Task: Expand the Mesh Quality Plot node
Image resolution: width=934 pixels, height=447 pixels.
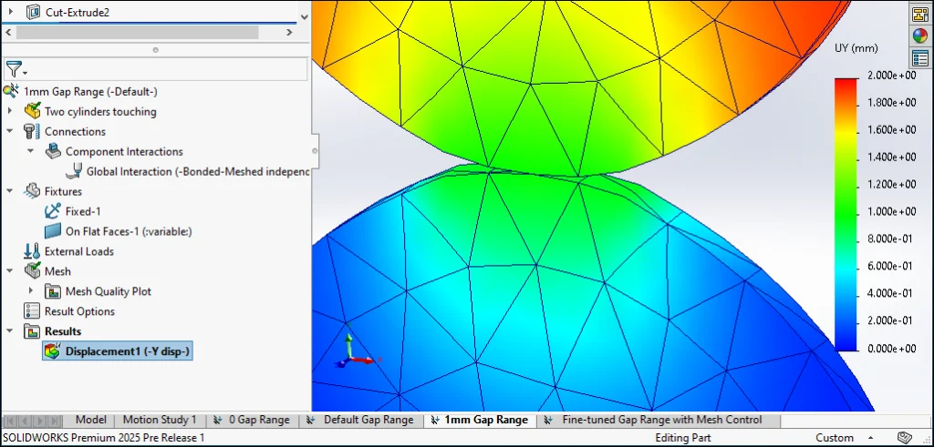Action: (x=31, y=292)
